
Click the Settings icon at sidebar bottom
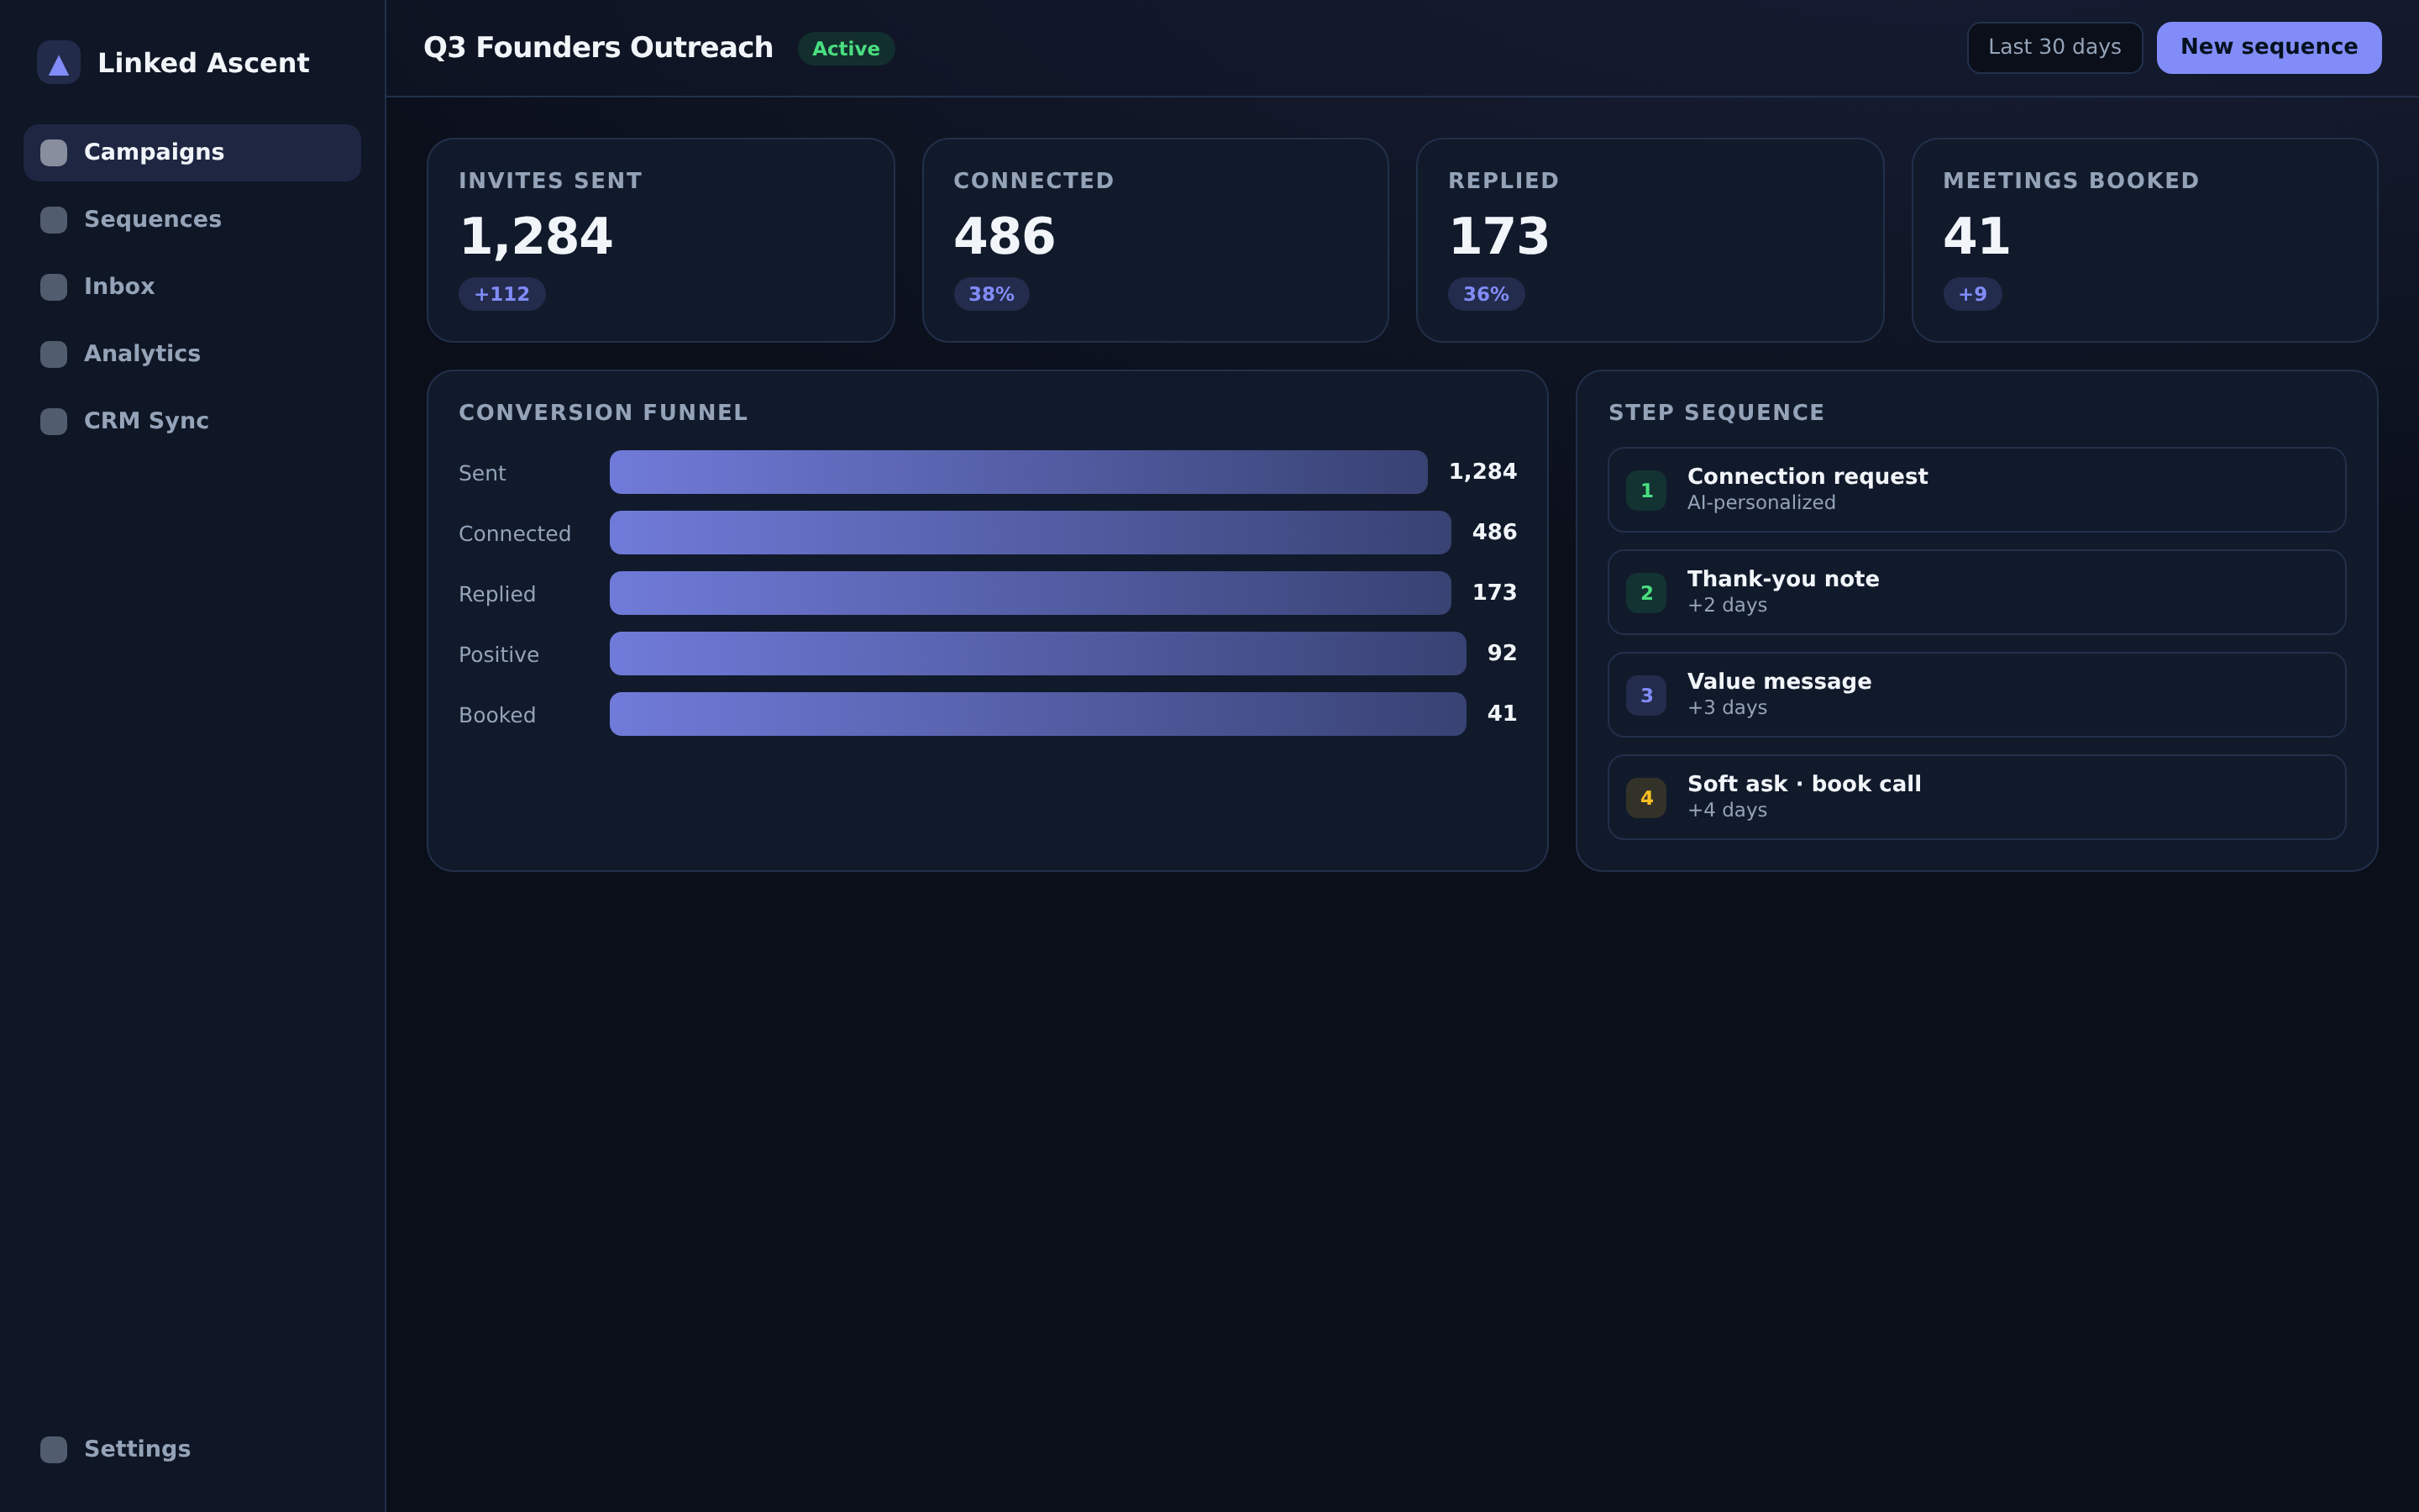(53, 1449)
